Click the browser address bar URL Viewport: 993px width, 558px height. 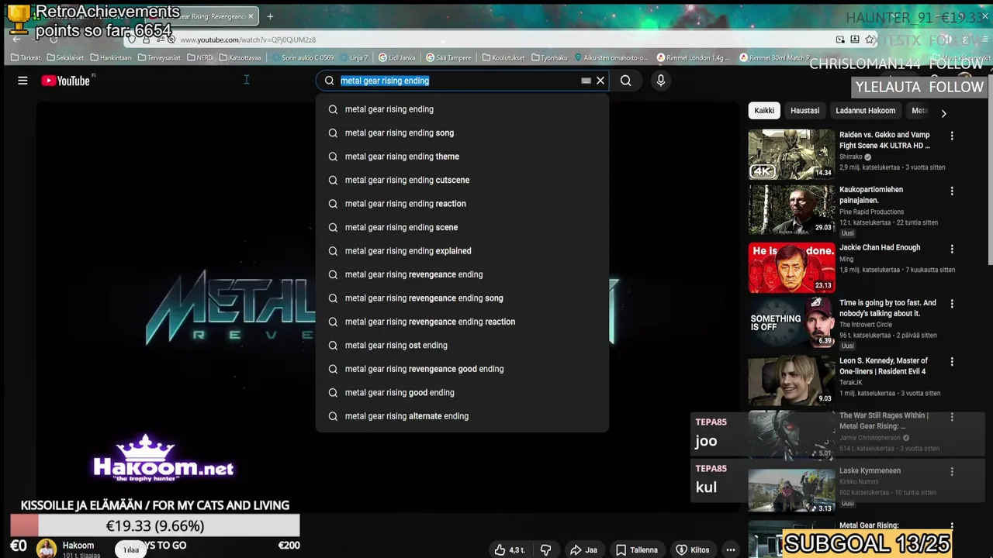[x=247, y=40]
